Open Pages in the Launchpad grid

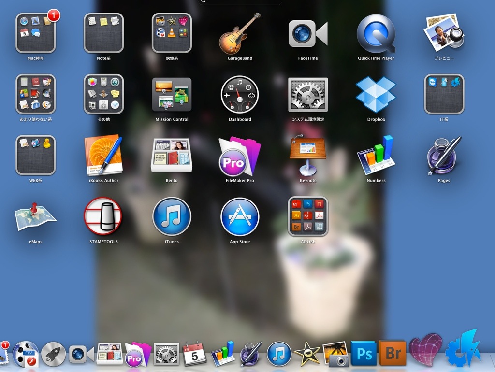(444, 156)
